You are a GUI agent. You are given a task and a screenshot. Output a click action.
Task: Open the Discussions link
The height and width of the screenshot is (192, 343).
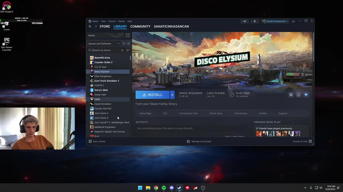(x=241, y=113)
